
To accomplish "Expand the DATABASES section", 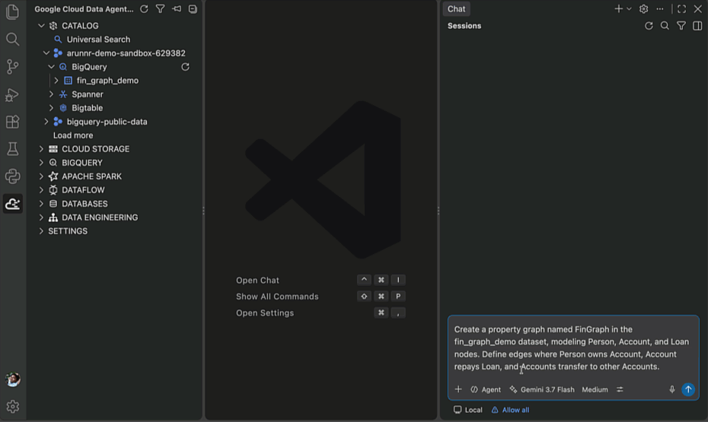I will click(x=42, y=204).
